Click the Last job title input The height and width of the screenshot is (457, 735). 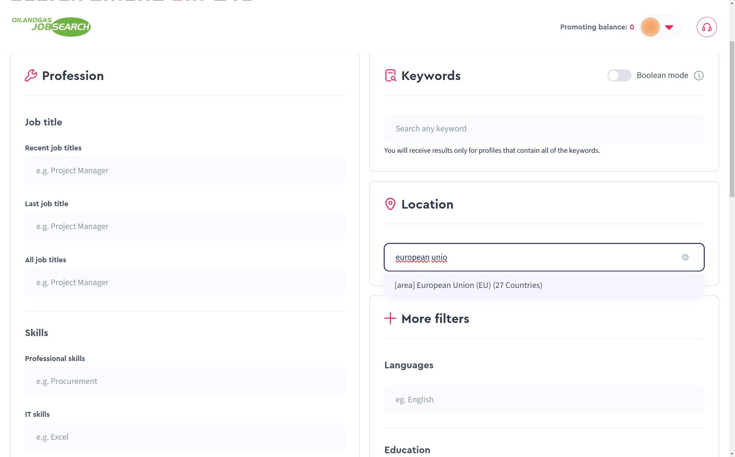(x=185, y=227)
